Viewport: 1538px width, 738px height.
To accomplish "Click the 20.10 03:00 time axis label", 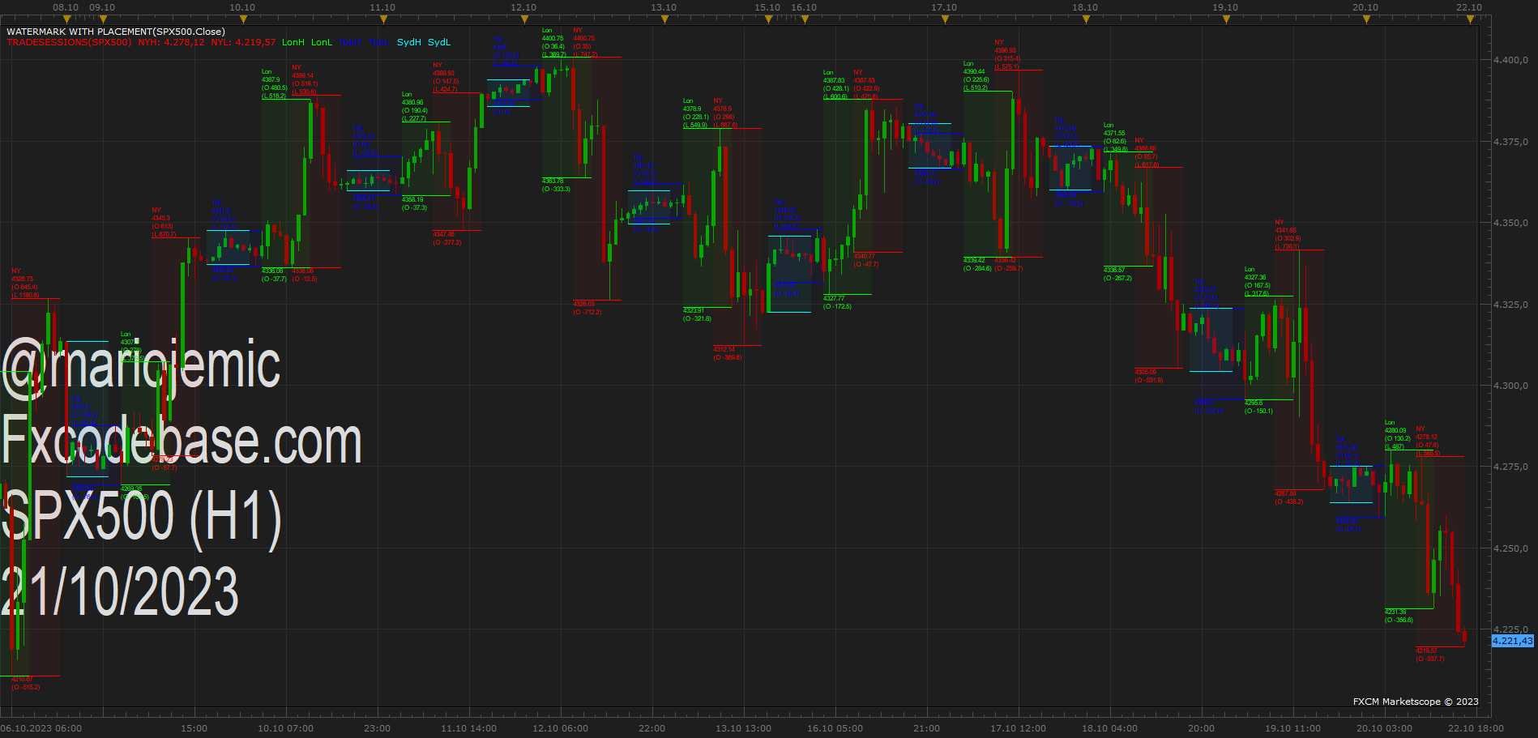I will point(1384,728).
